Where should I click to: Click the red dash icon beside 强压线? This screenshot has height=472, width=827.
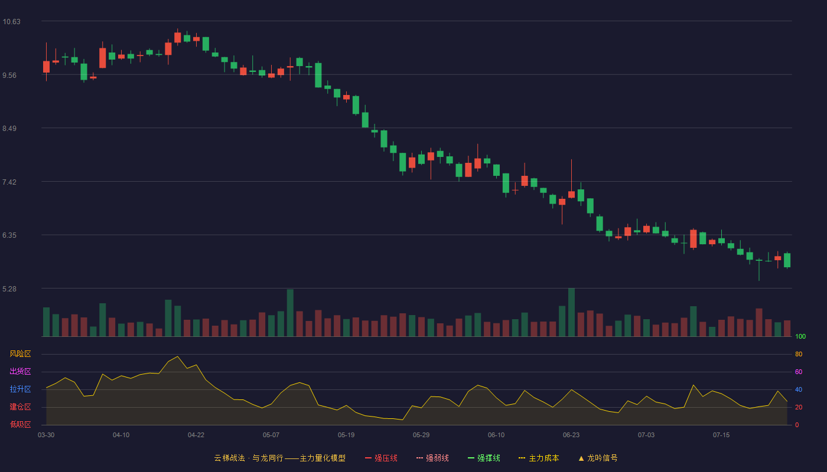pyautogui.click(x=368, y=458)
